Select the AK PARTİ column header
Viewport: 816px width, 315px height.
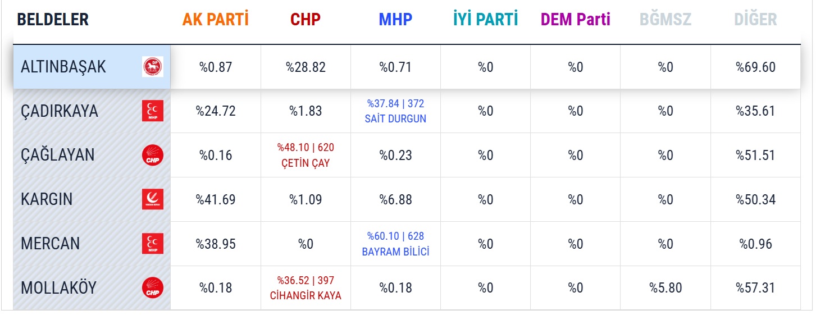[x=216, y=20]
